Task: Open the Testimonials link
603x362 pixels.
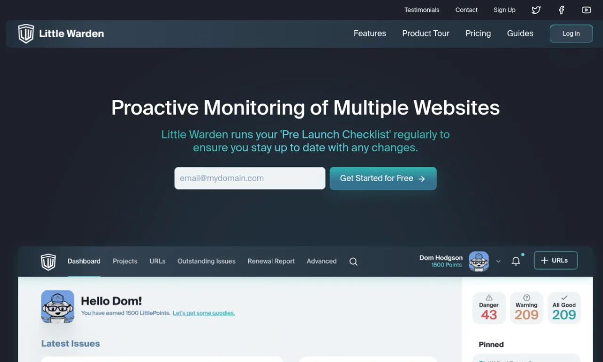Action: (422, 10)
